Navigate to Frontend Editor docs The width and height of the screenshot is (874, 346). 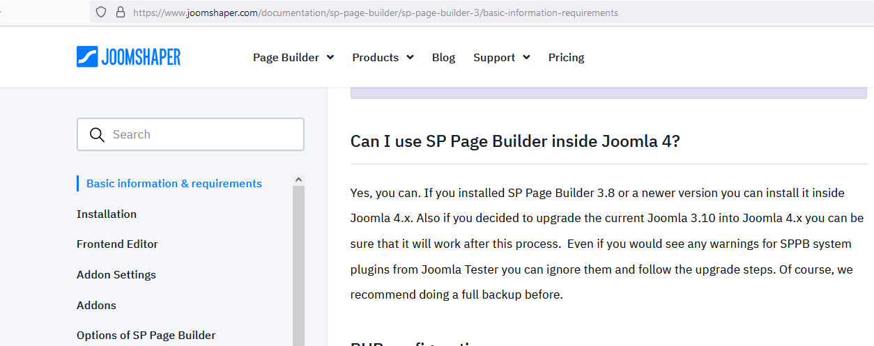[x=117, y=244]
